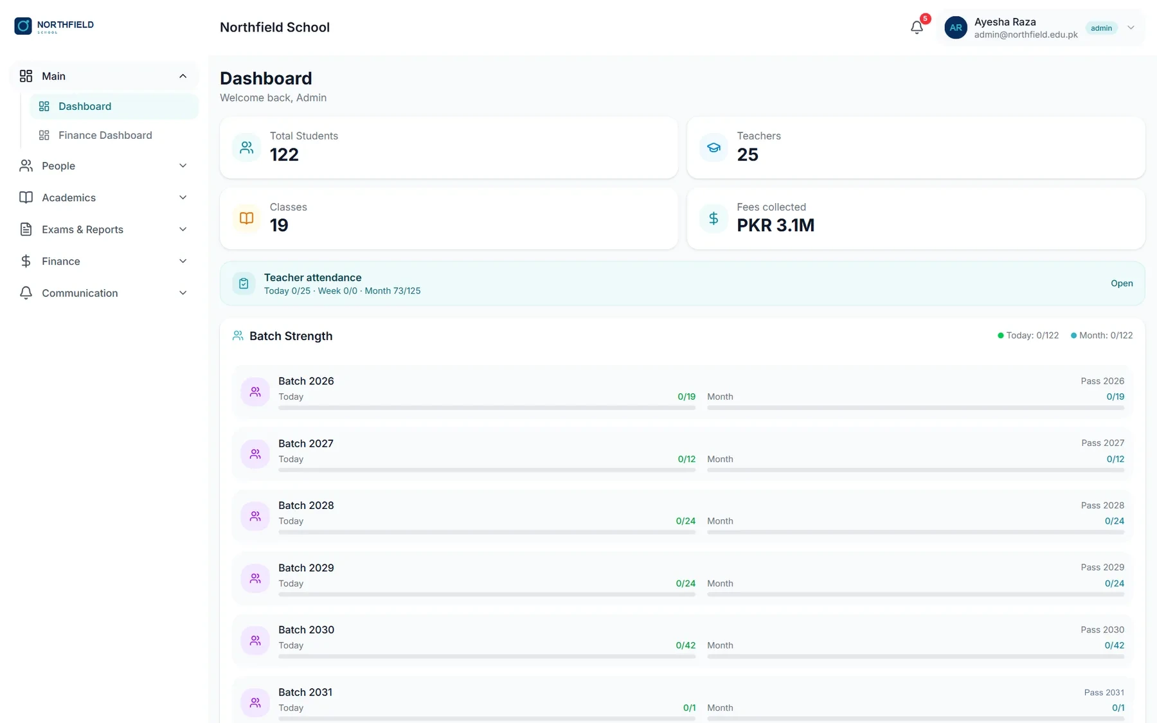The height and width of the screenshot is (723, 1157).
Task: Click the Fees collected PKR 3.1M value
Action: pyautogui.click(x=775, y=226)
